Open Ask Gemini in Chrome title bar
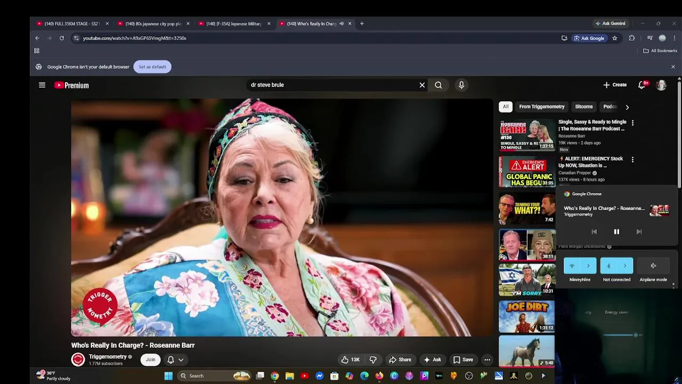682x384 pixels. (610, 23)
